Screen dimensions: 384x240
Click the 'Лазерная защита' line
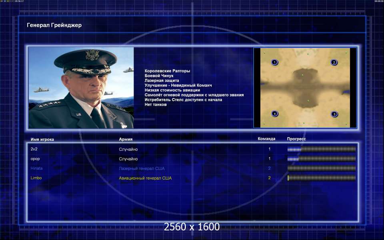[162, 80]
